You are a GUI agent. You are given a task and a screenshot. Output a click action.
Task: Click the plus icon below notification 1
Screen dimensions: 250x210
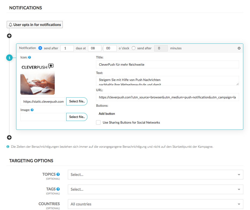(x=9, y=137)
